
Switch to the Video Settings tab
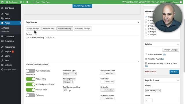pos(49,28)
